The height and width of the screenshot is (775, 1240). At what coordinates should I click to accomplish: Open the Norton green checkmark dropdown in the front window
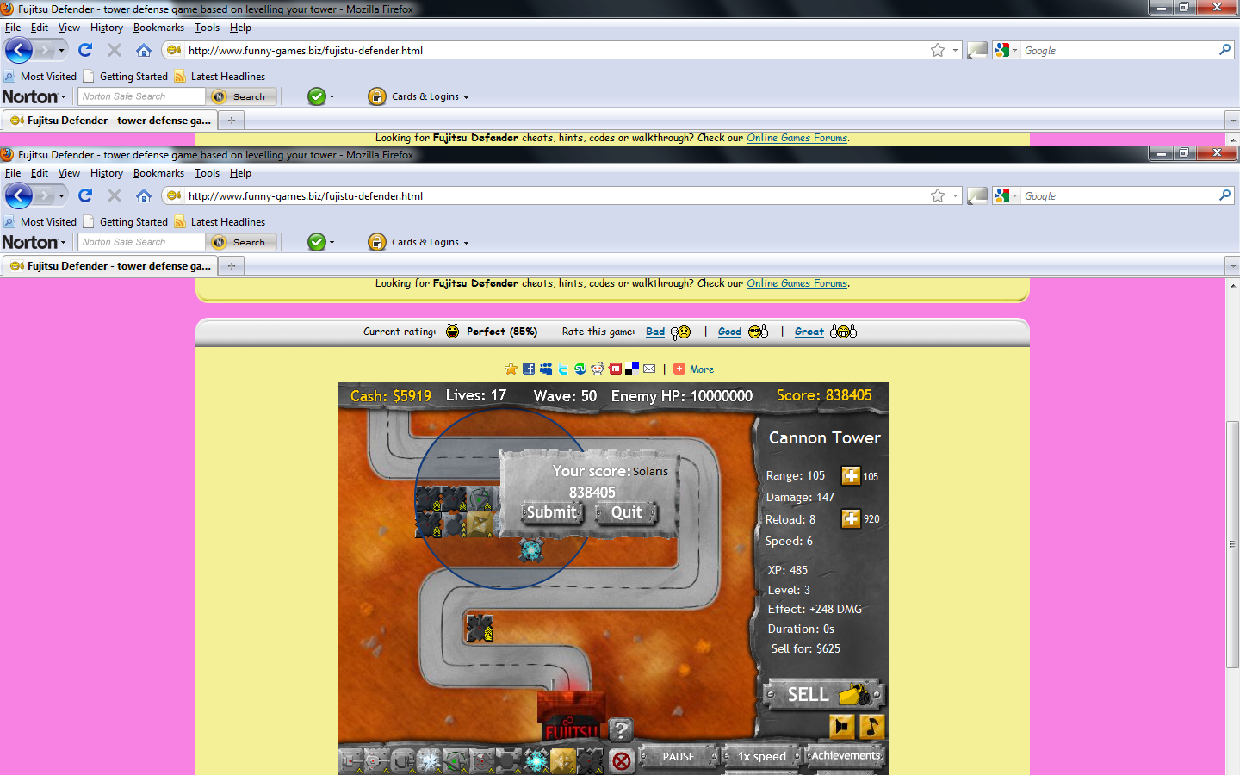(x=332, y=243)
